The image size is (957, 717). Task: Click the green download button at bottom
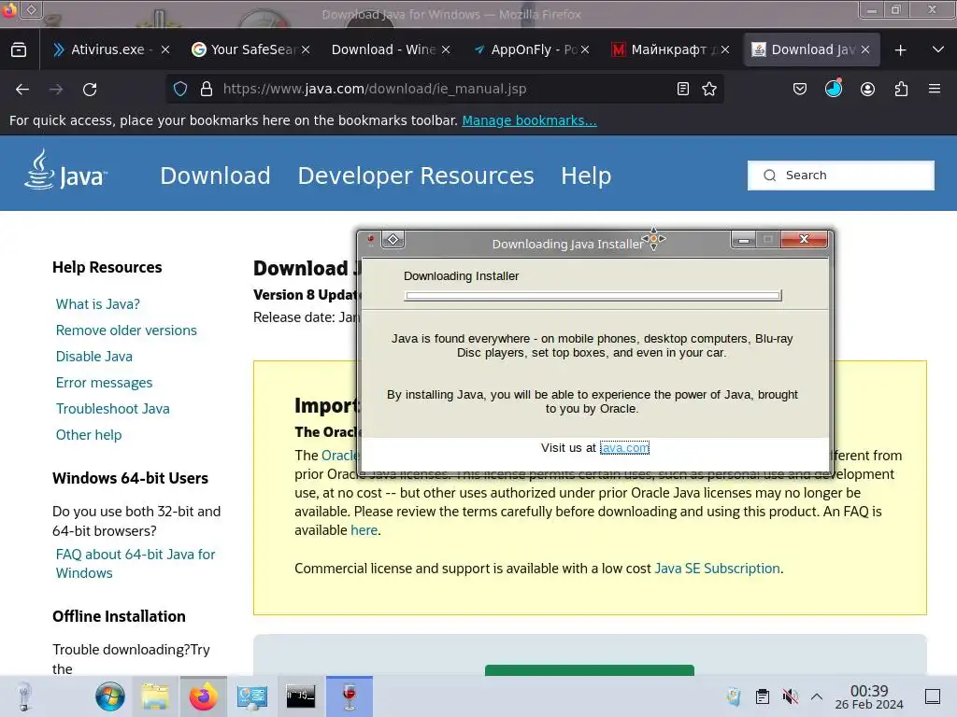click(590, 670)
